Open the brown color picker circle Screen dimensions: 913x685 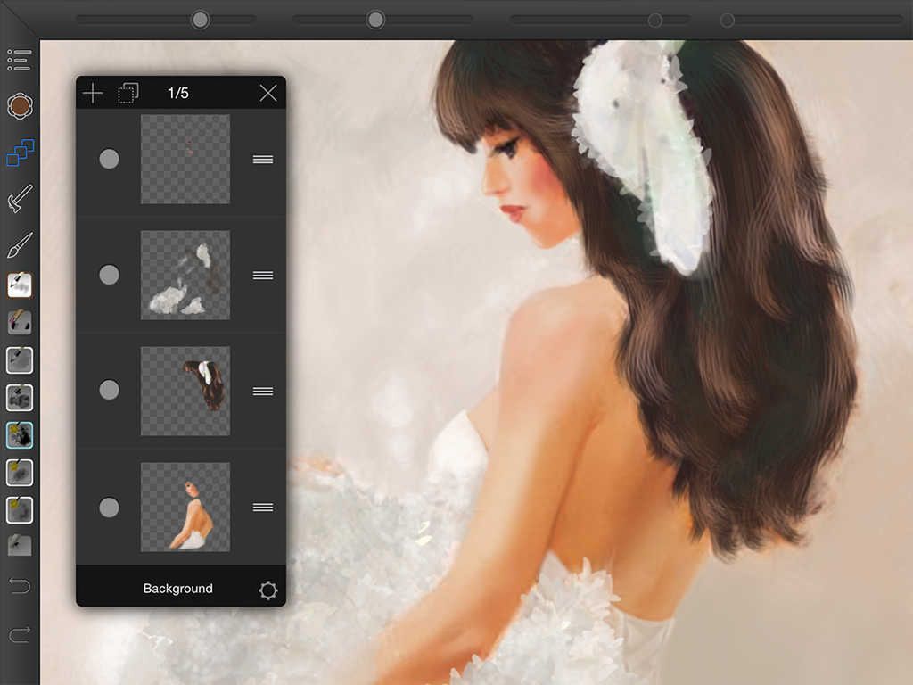tap(20, 106)
